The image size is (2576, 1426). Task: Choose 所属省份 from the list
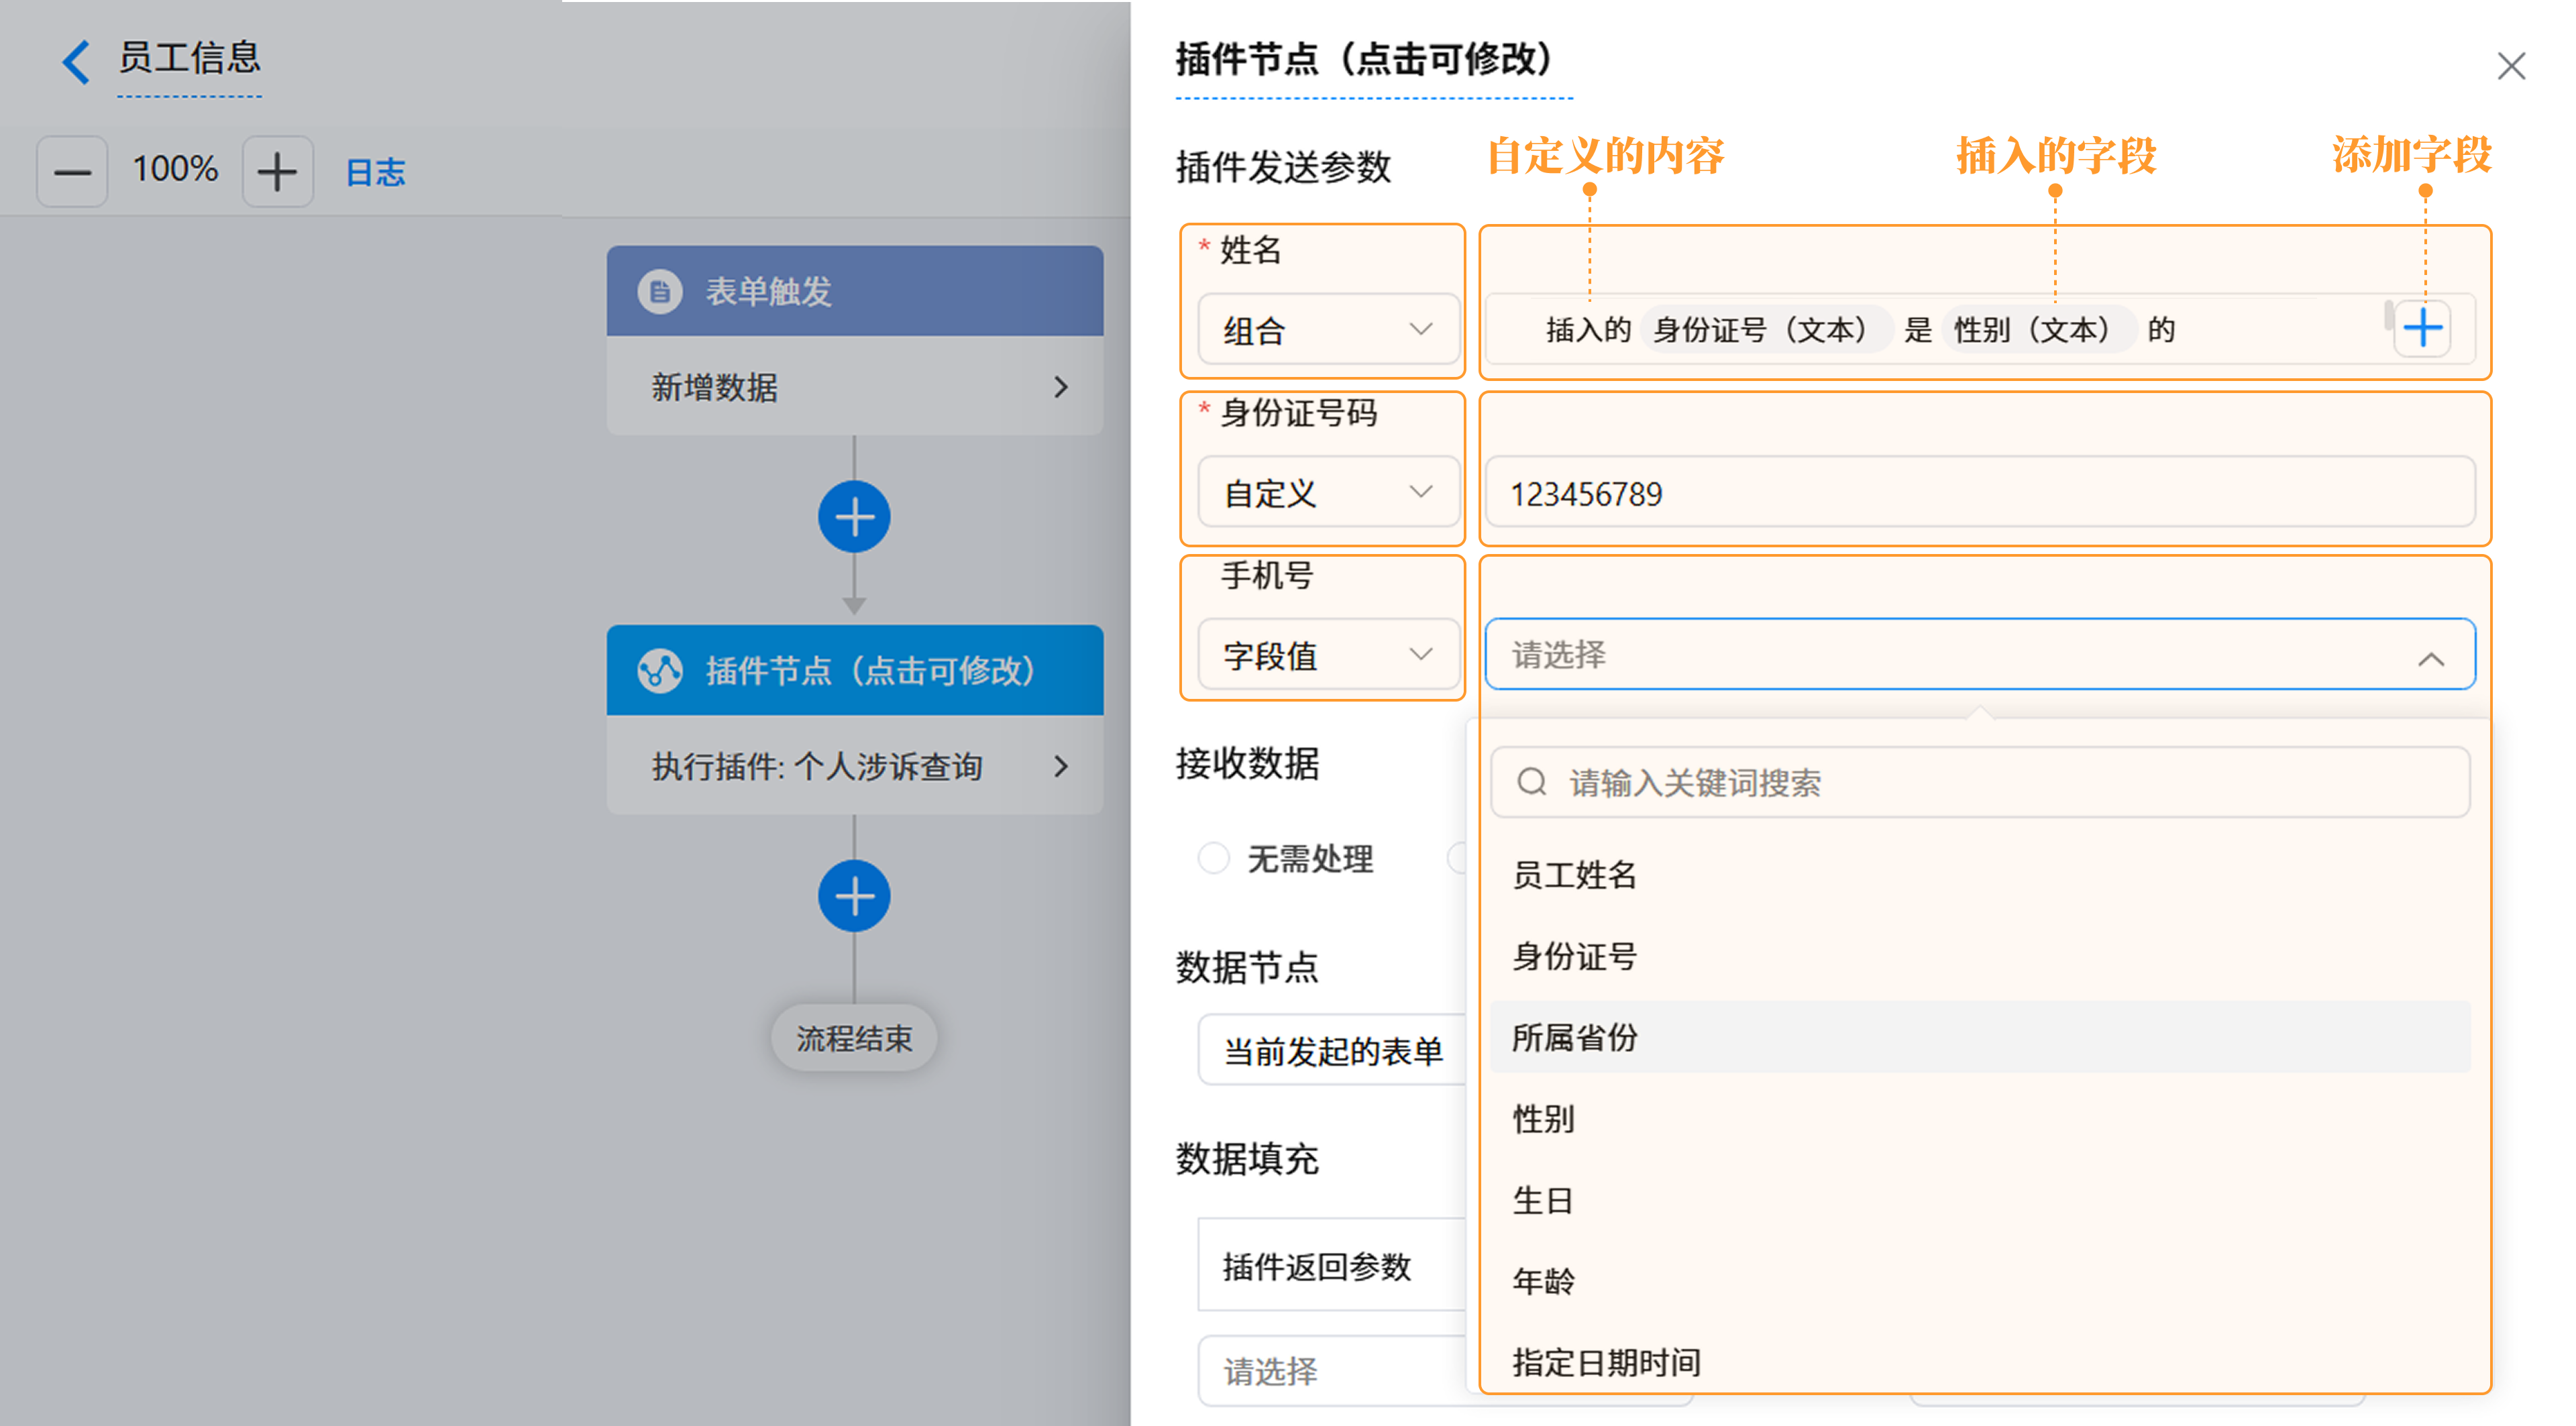point(1979,1037)
